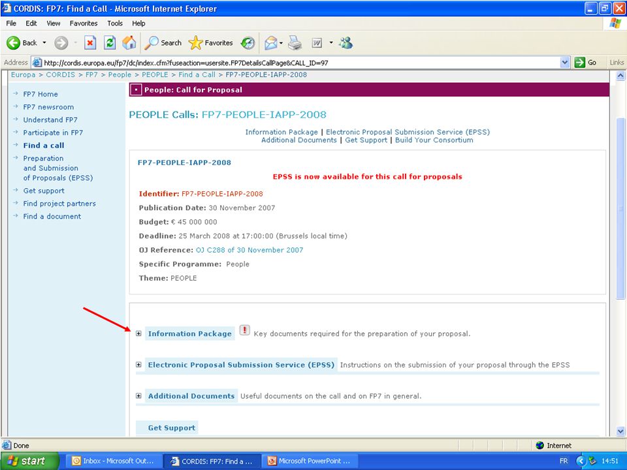Click the vertical scrollbar thumb

pyautogui.click(x=620, y=208)
